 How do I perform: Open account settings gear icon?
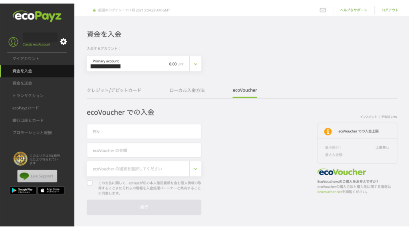(x=64, y=42)
